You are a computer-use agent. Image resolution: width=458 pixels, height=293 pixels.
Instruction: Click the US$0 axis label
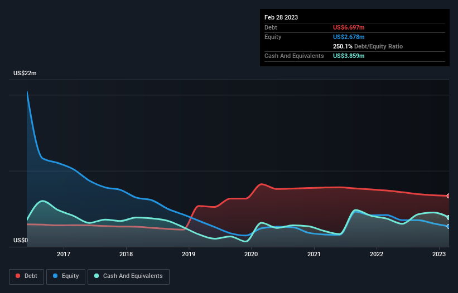click(x=21, y=240)
